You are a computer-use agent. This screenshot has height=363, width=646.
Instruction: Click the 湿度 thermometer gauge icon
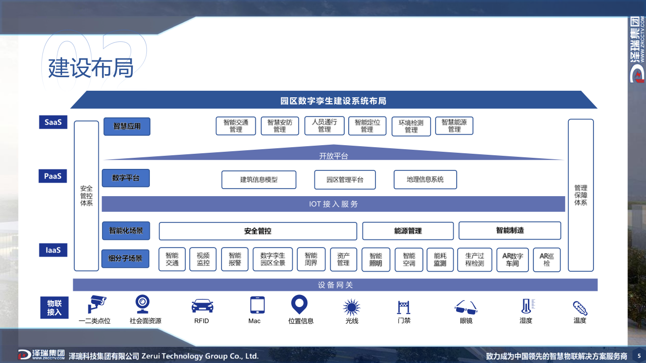coord(526,306)
